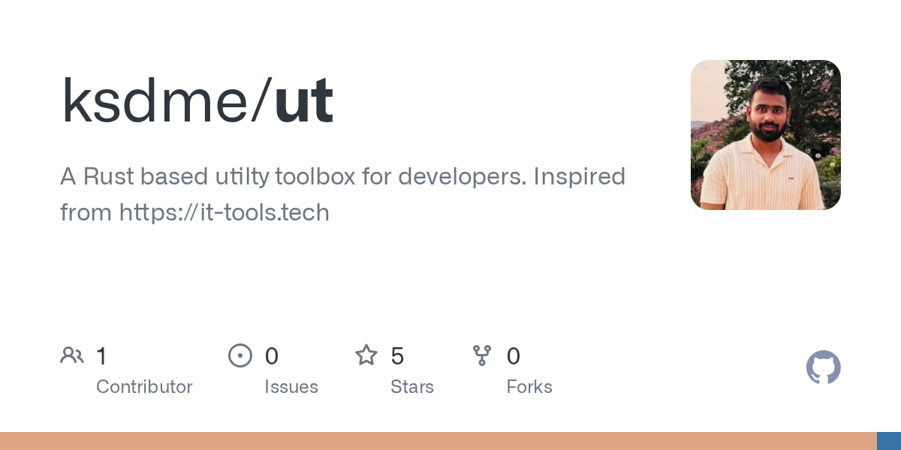The height and width of the screenshot is (450, 901).
Task: Click the star count '5'
Action: tap(398, 356)
